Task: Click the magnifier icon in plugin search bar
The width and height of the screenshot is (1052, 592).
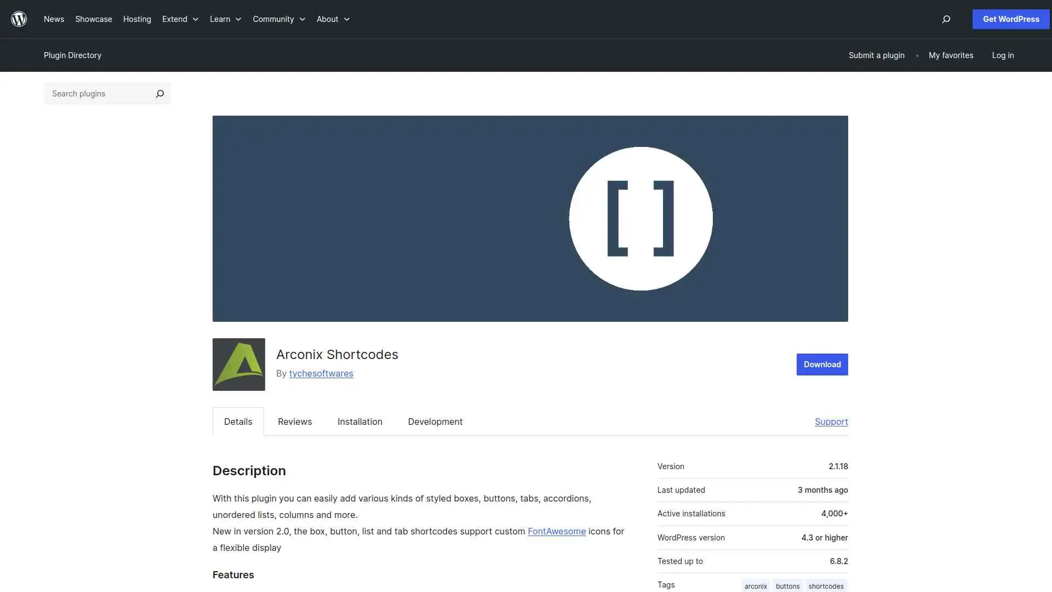Action: pyautogui.click(x=159, y=94)
